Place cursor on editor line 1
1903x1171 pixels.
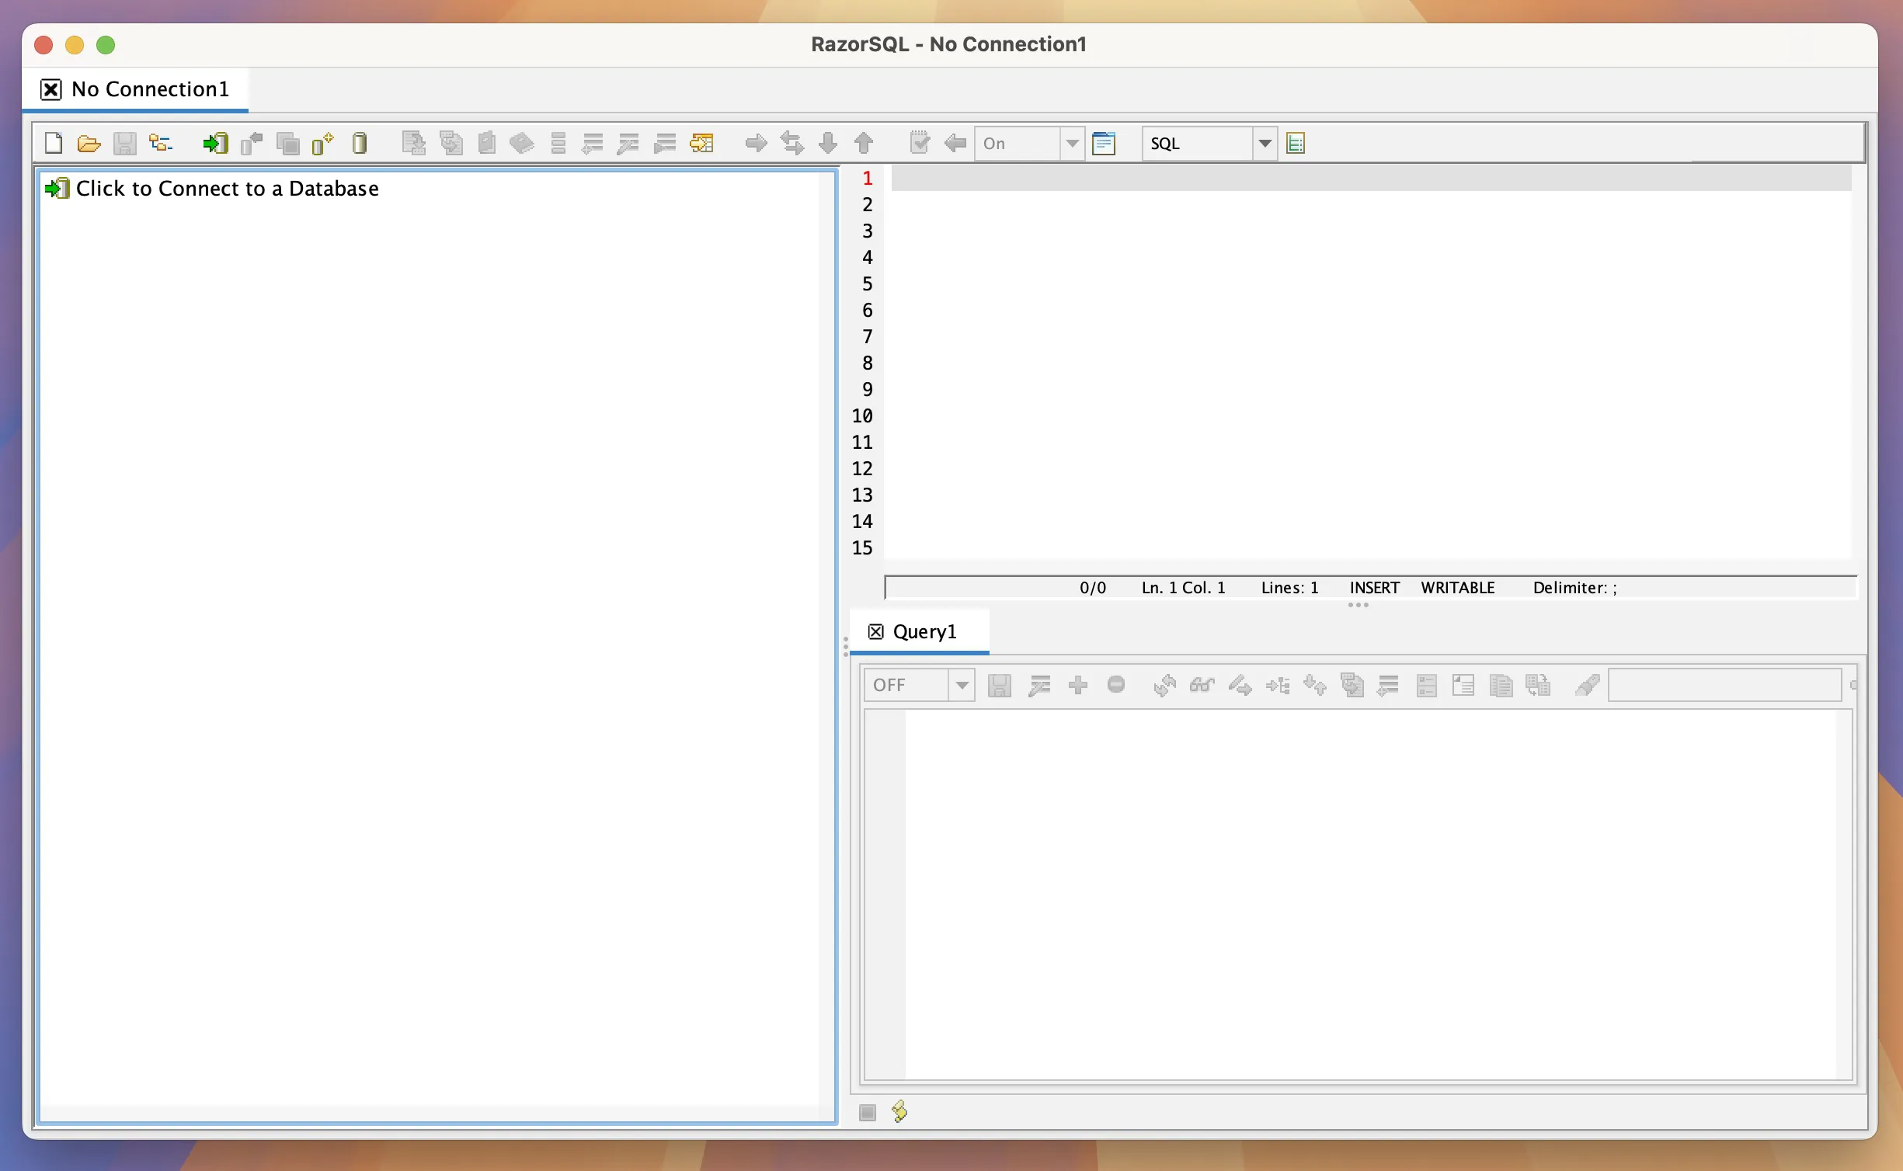click(x=1371, y=178)
